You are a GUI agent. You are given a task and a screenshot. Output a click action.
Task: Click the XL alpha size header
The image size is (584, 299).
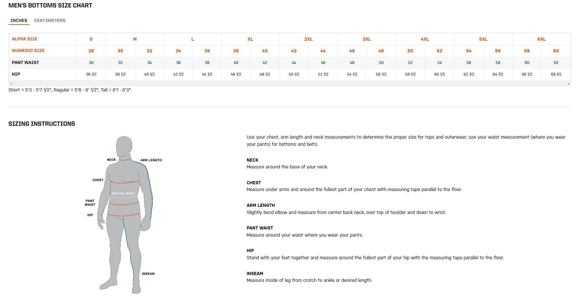[x=250, y=39]
